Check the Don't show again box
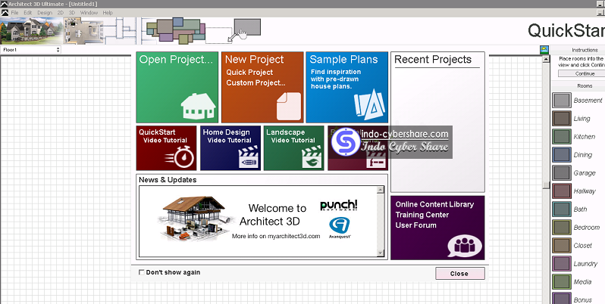 [141, 272]
